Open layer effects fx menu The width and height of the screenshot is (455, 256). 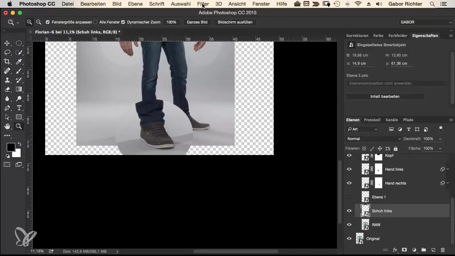[395, 250]
